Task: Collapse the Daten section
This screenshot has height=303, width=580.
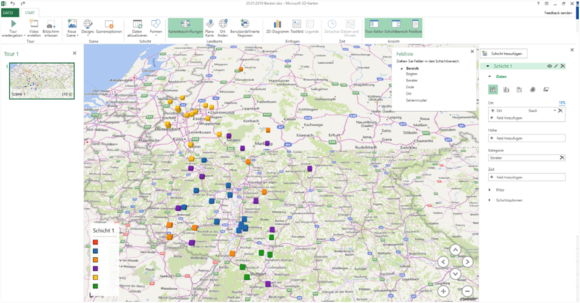Action: [x=490, y=76]
